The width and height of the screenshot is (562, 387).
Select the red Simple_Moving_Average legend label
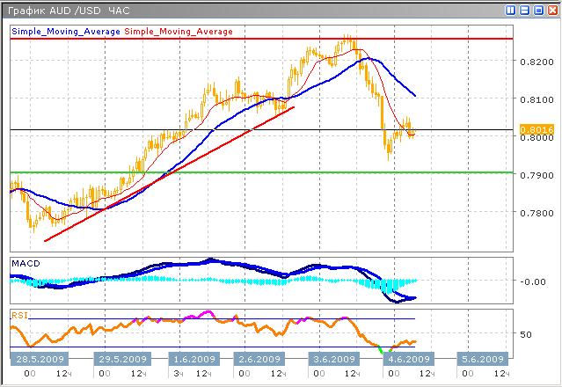click(179, 31)
